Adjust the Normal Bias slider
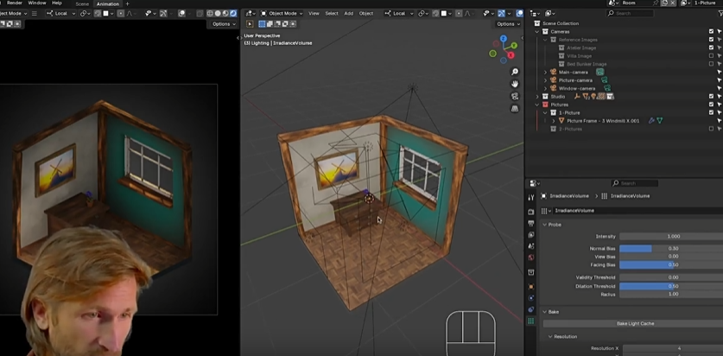The height and width of the screenshot is (356, 723). (671, 249)
